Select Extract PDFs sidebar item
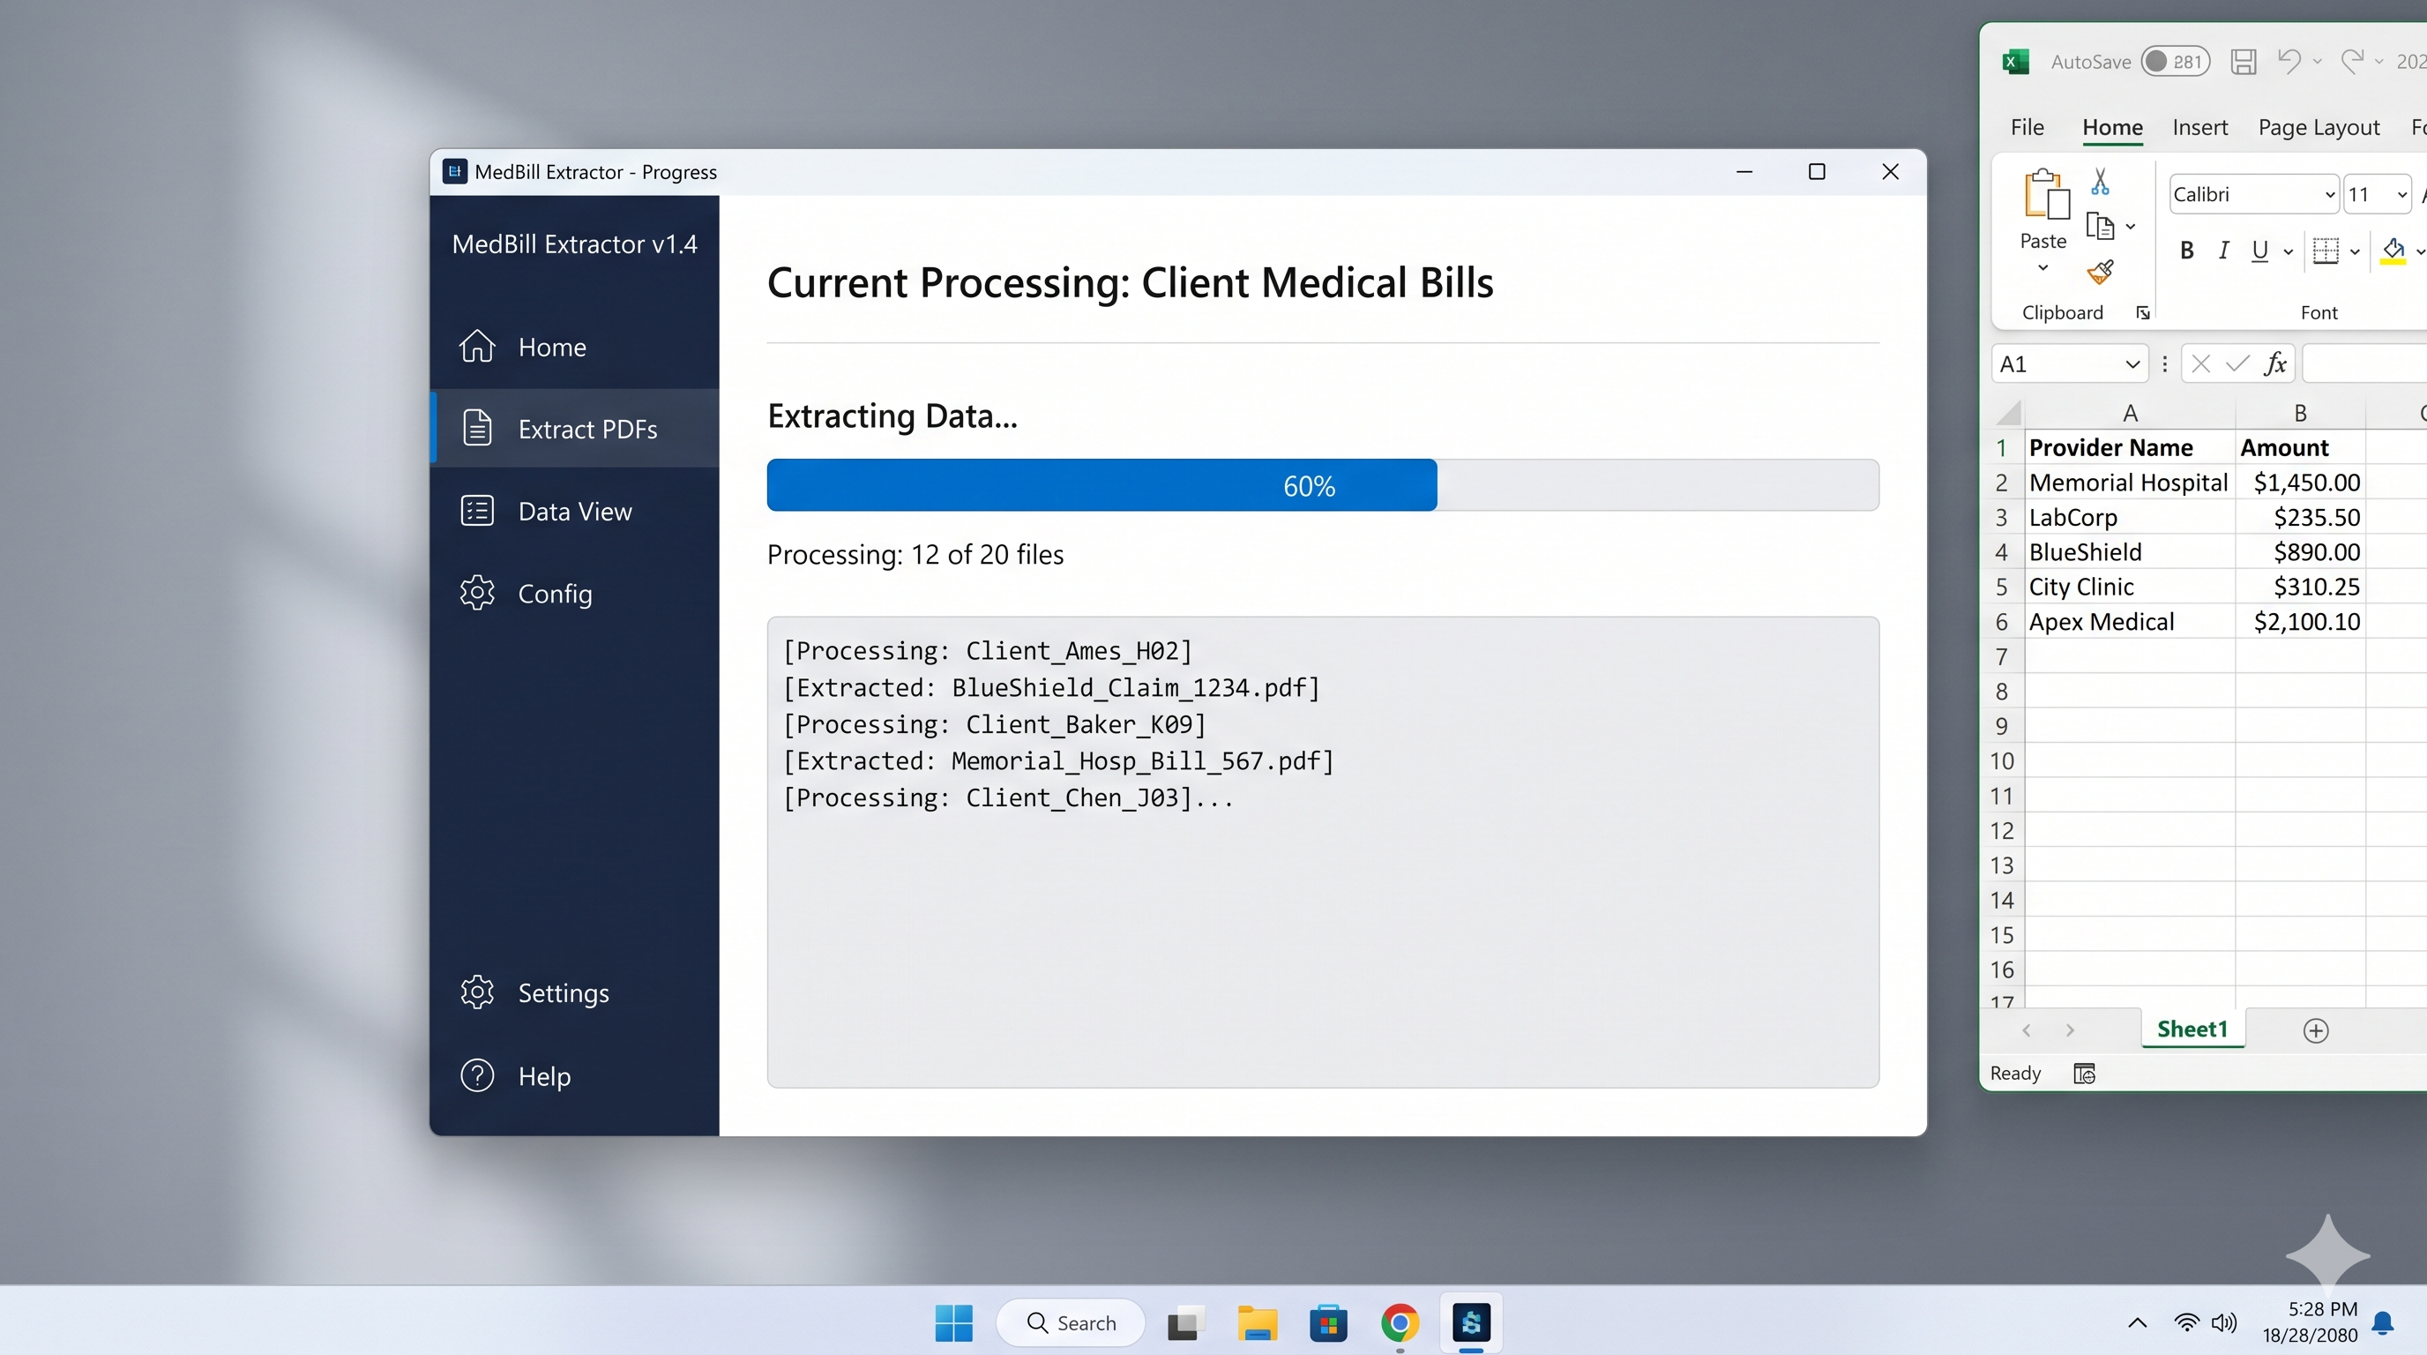The height and width of the screenshot is (1355, 2427). (575, 429)
